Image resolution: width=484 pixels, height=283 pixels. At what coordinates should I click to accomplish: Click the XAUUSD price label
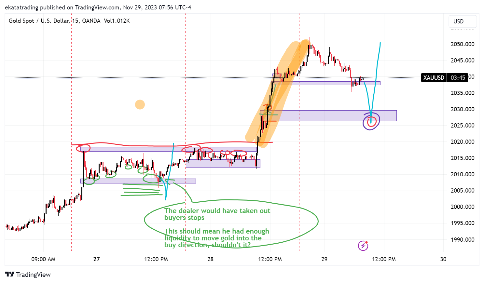[434, 78]
